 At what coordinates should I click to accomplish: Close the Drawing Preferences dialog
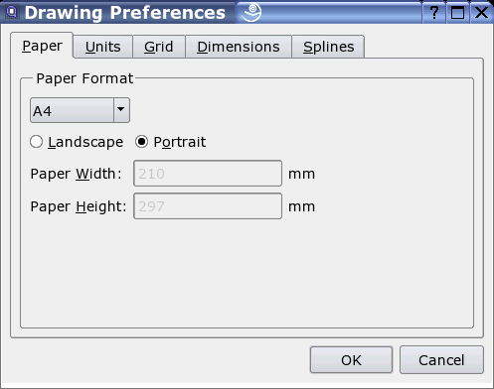coord(481,13)
